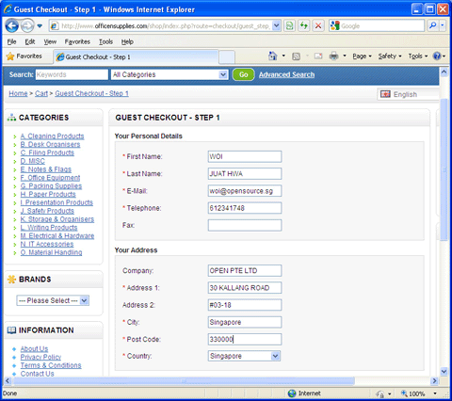The image size is (452, 401).
Task: Click the browser Back arrow button
Action: pyautogui.click(x=12, y=25)
